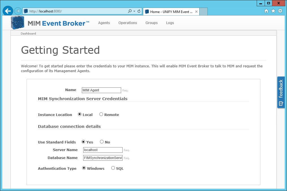This screenshot has width=287, height=191.
Task: Open the Agents menu
Action: tap(104, 23)
